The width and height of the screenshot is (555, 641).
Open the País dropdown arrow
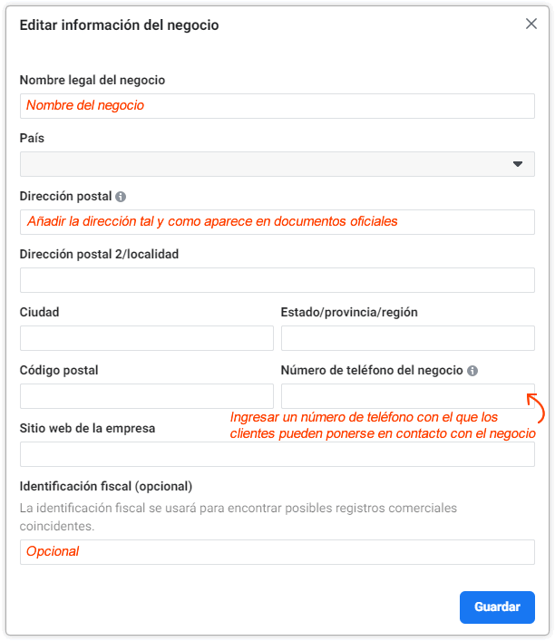click(518, 164)
